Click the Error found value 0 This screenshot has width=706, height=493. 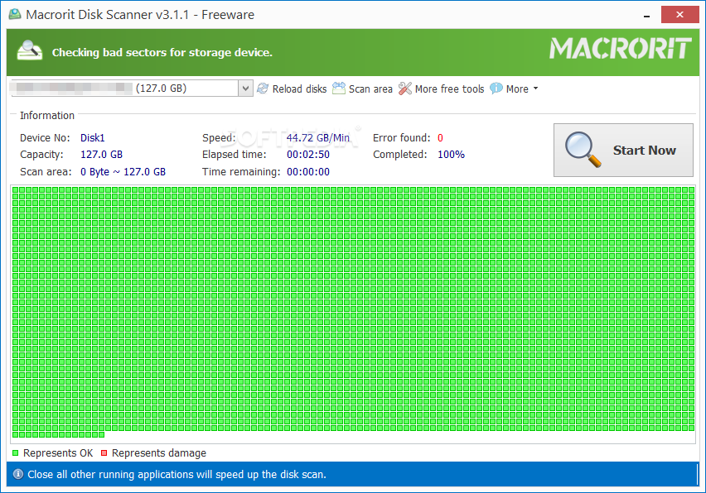(440, 138)
